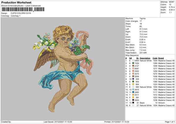Click the Created By label
The image size is (176, 124).
6,122
